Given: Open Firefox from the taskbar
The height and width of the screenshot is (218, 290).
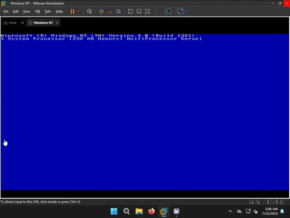Looking at the screenshot, I should point(151,211).
